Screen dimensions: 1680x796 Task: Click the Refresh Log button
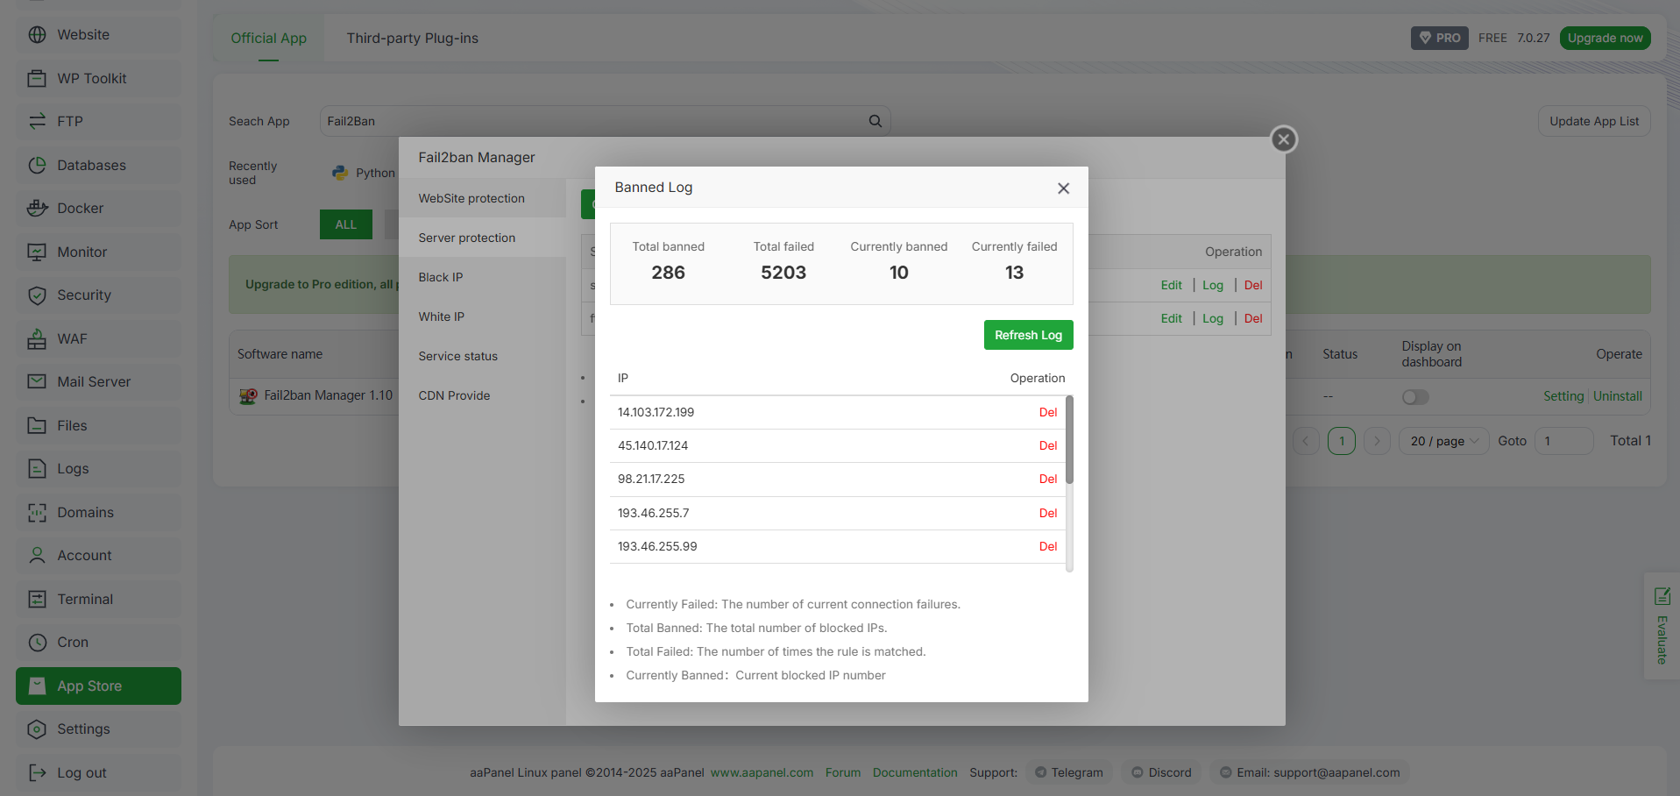[1028, 335]
